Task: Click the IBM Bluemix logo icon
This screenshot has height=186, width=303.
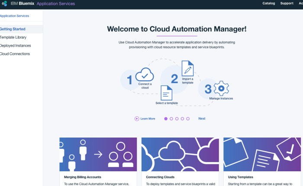Action: (4, 3)
